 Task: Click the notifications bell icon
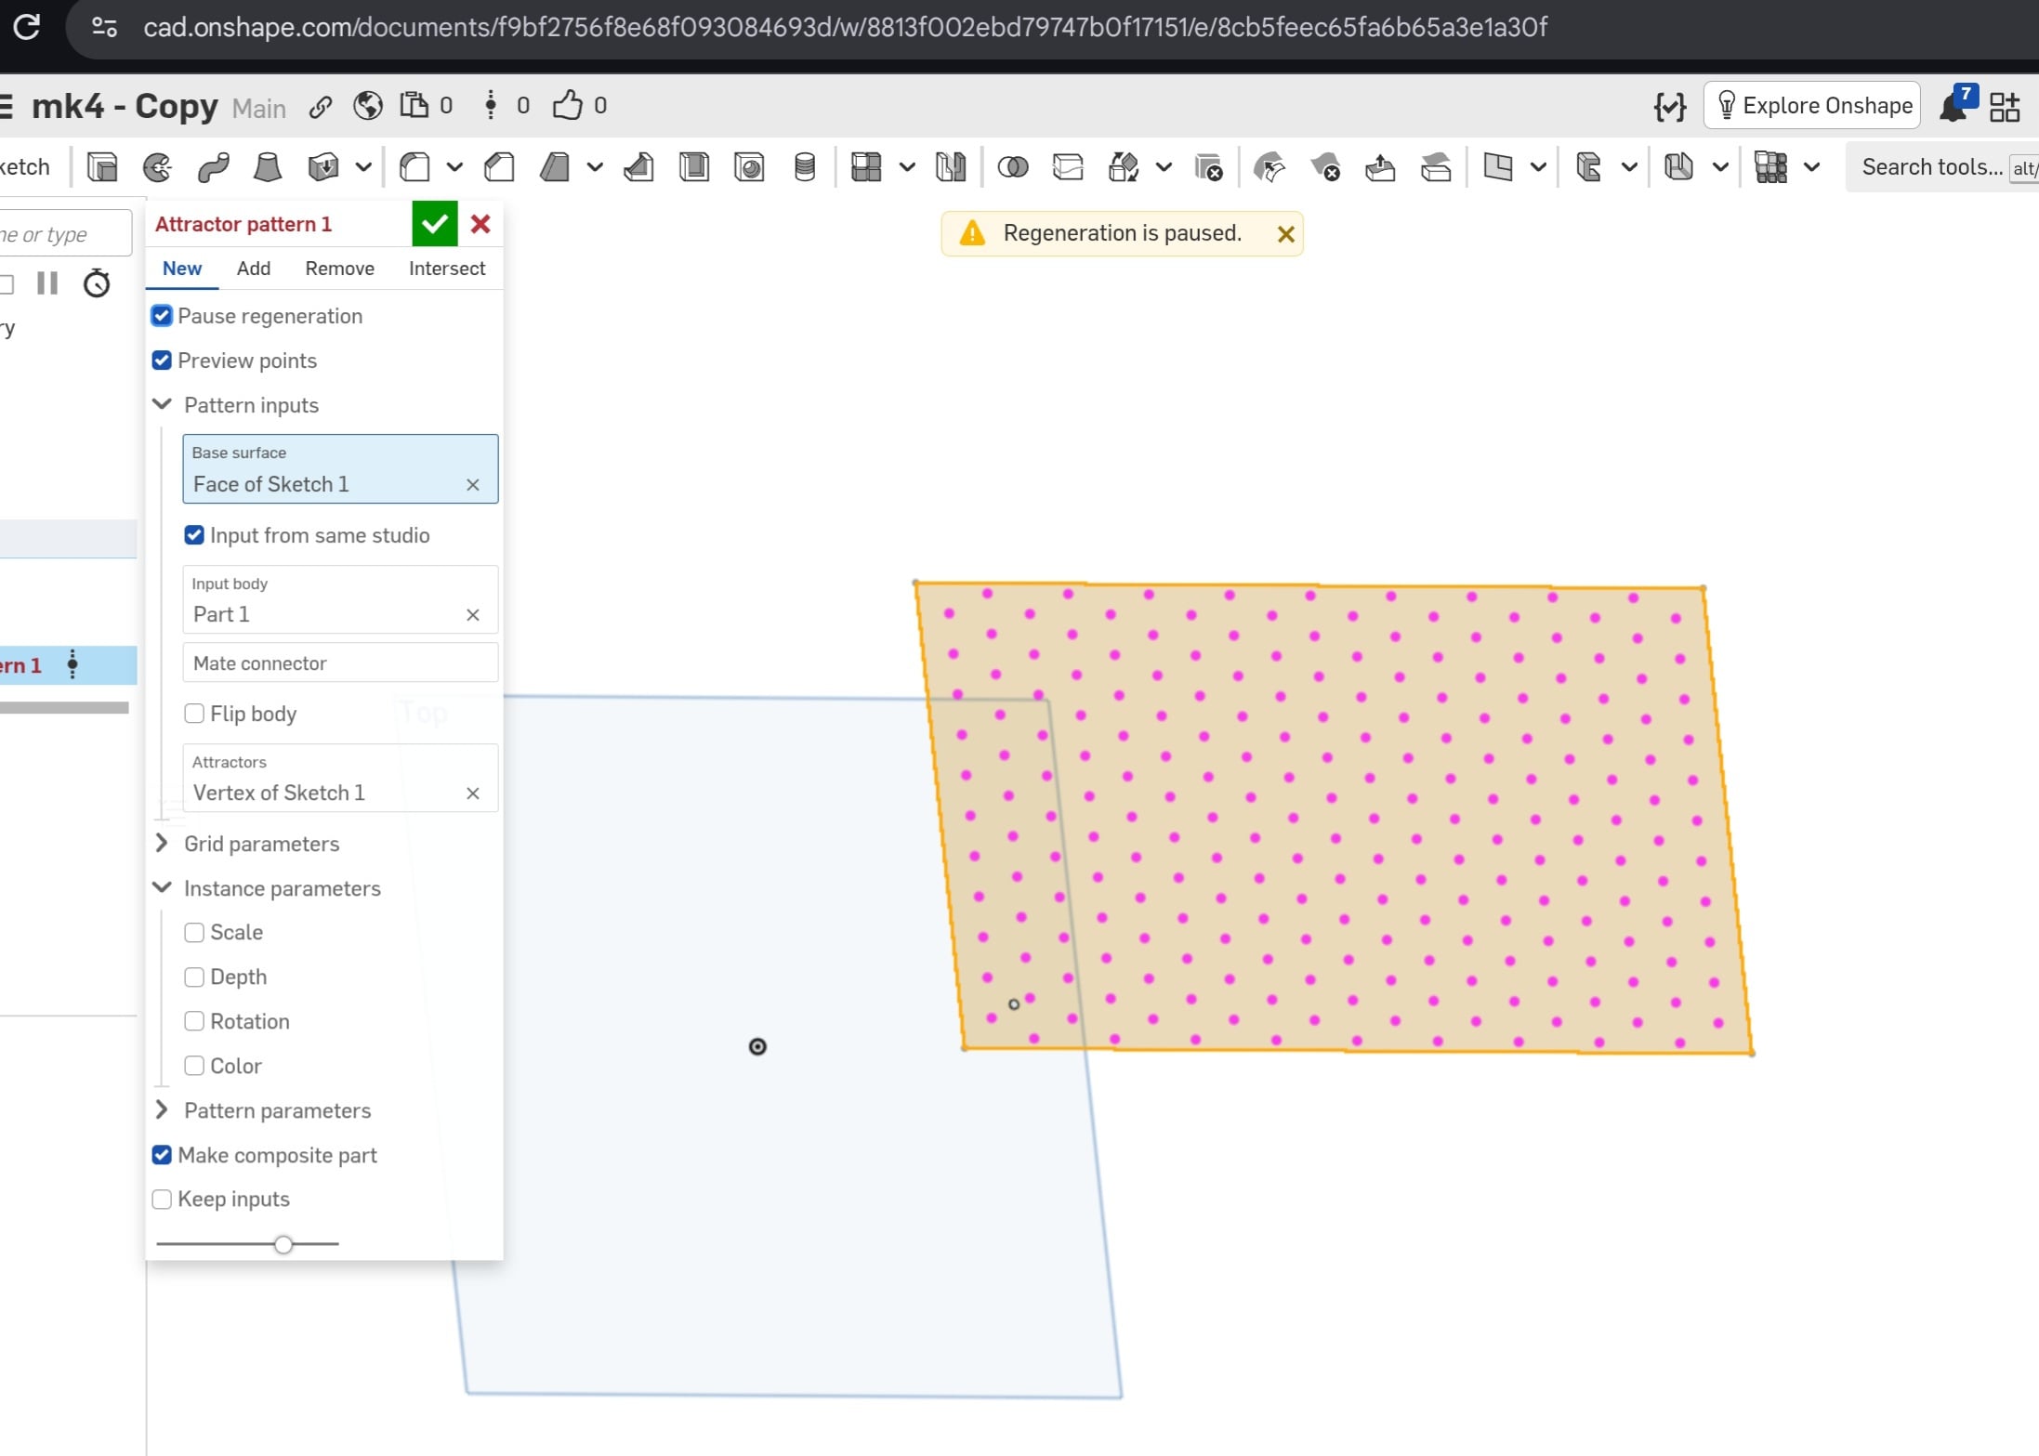pyautogui.click(x=1953, y=107)
